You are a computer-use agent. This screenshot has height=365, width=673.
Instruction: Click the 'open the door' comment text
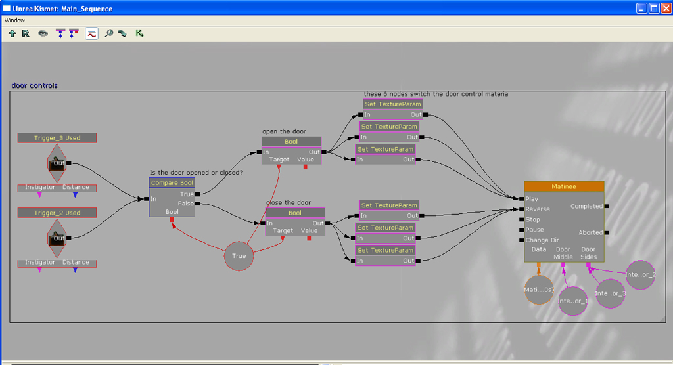[x=284, y=131]
